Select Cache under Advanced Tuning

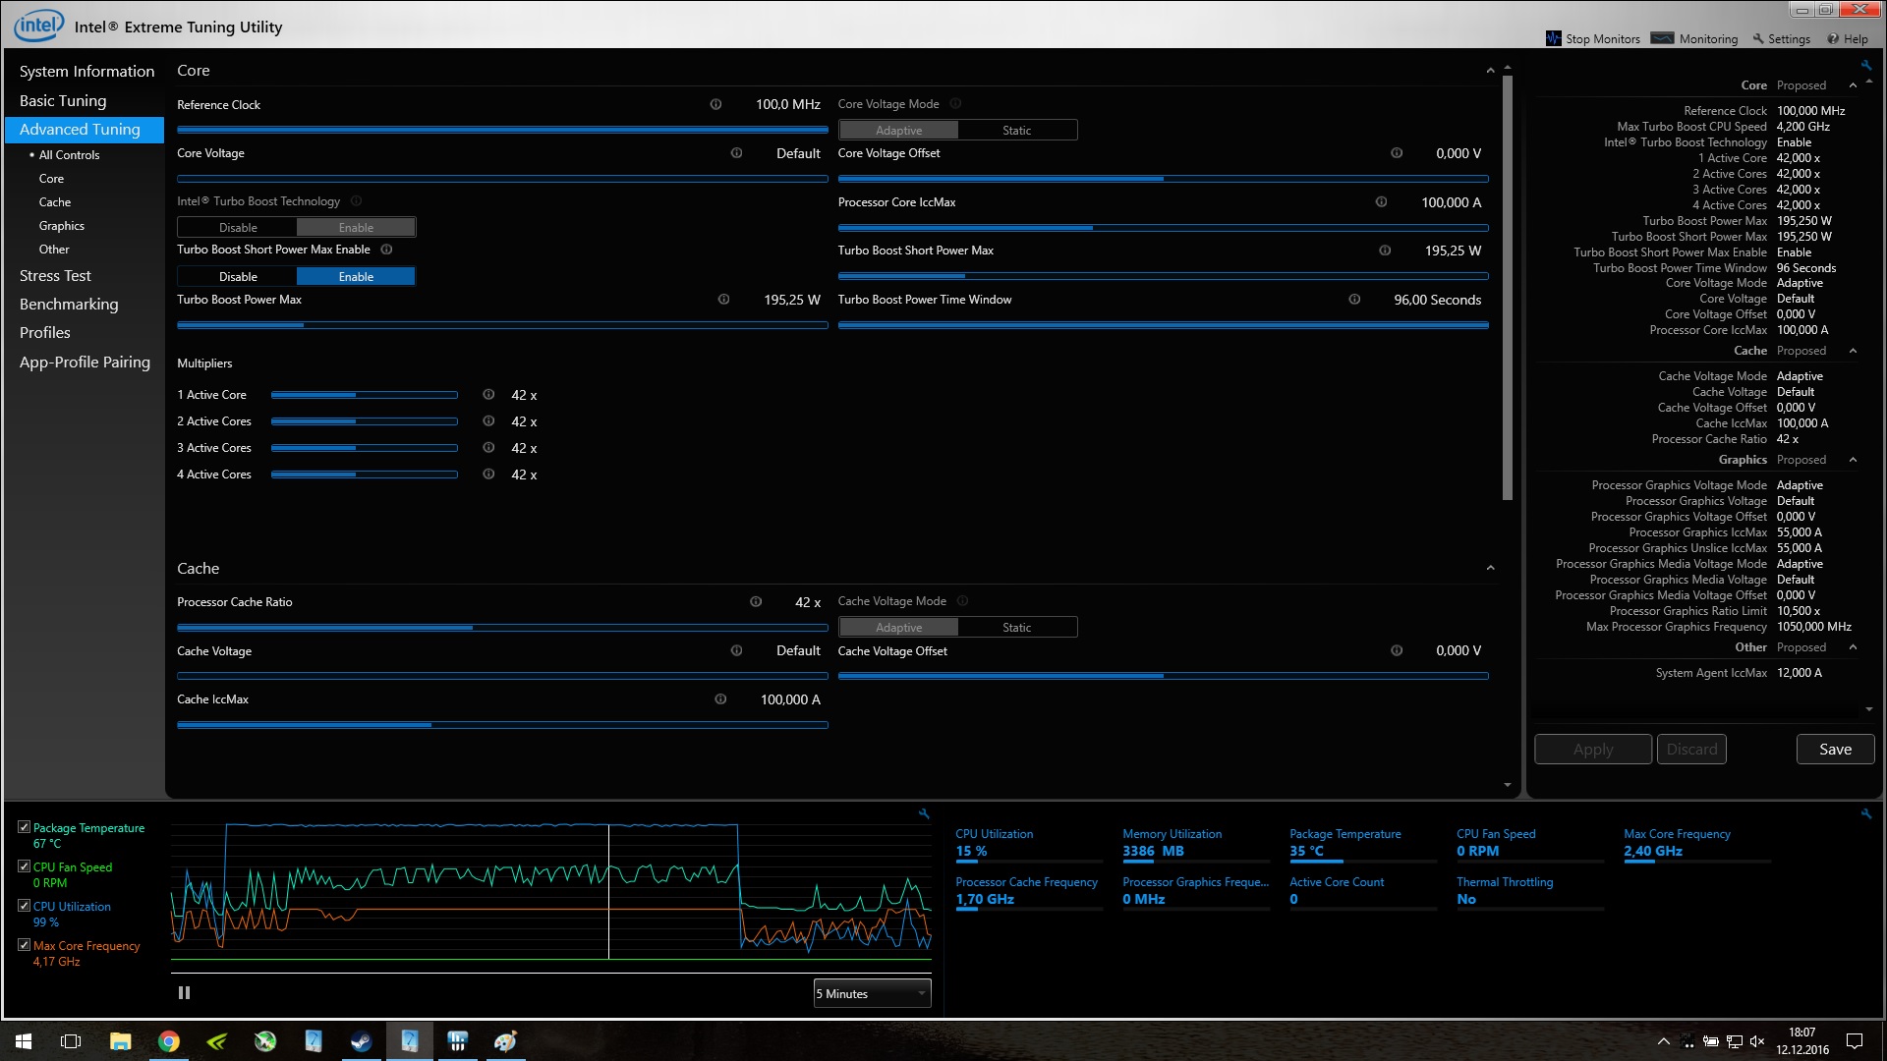(55, 202)
